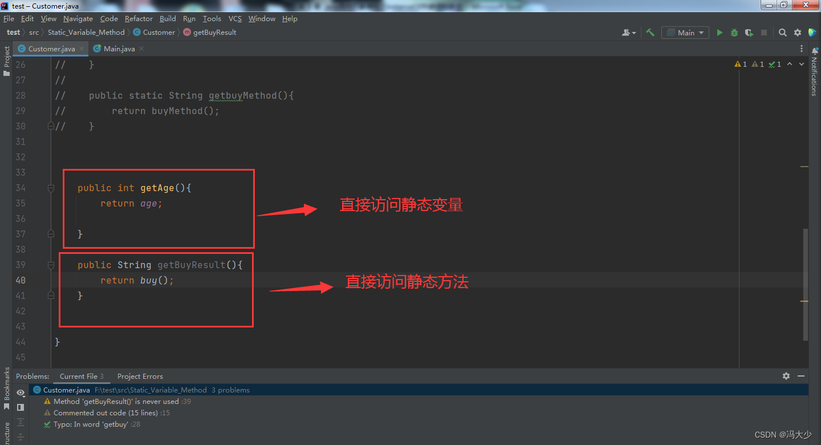The image size is (821, 445).
Task: Collapse the getAge method fold at line 34
Action: tap(51, 188)
